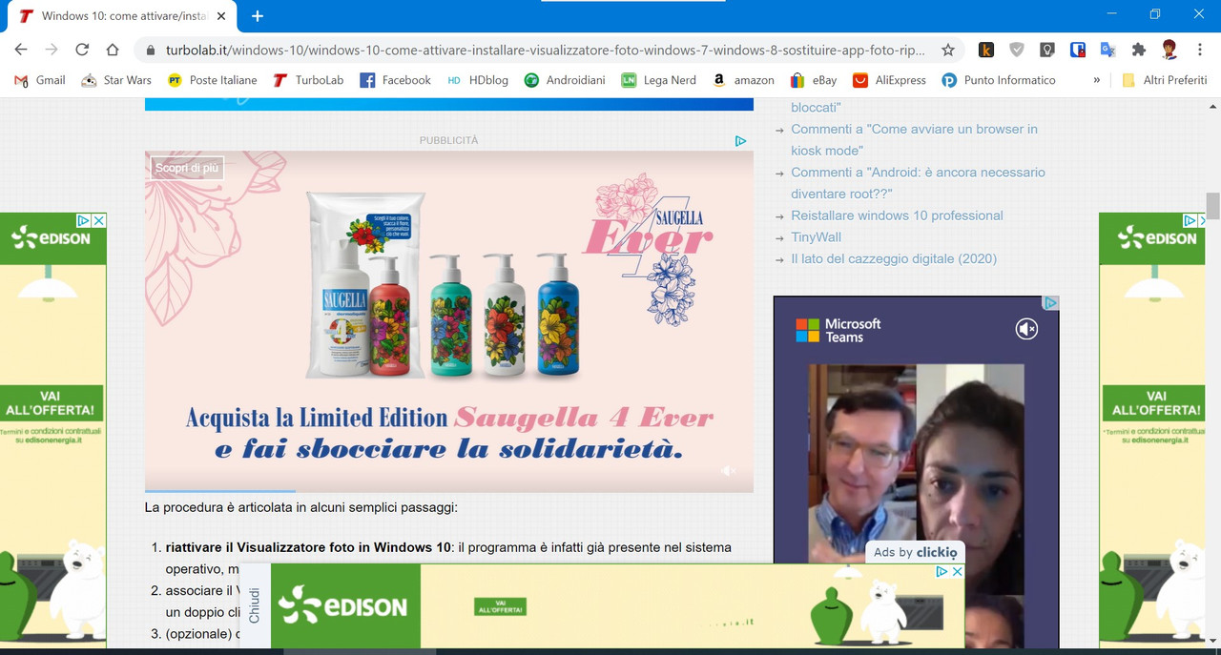The height and width of the screenshot is (655, 1221).
Task: Open the Lega Nerd bookmark
Action: (x=658, y=80)
